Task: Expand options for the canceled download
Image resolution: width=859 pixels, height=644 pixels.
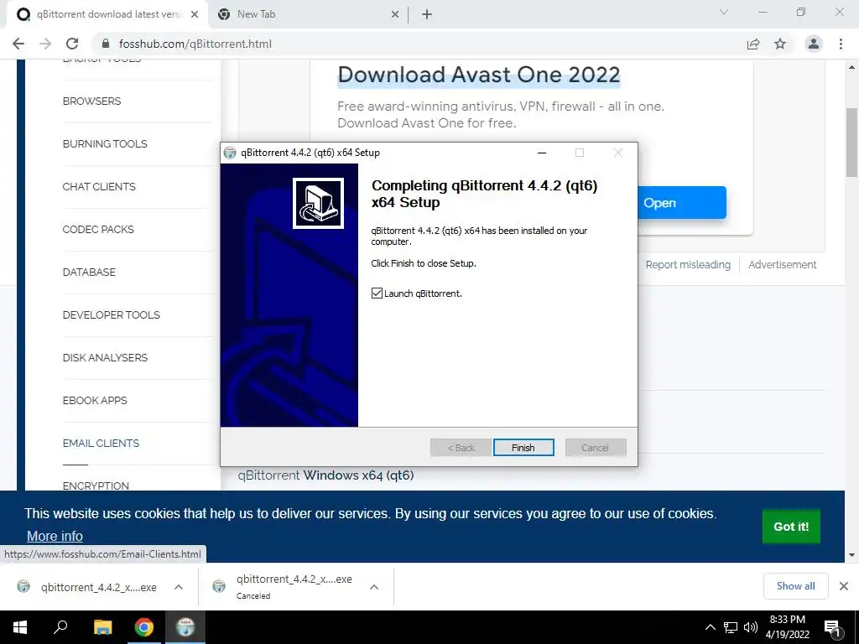Action: tap(374, 587)
